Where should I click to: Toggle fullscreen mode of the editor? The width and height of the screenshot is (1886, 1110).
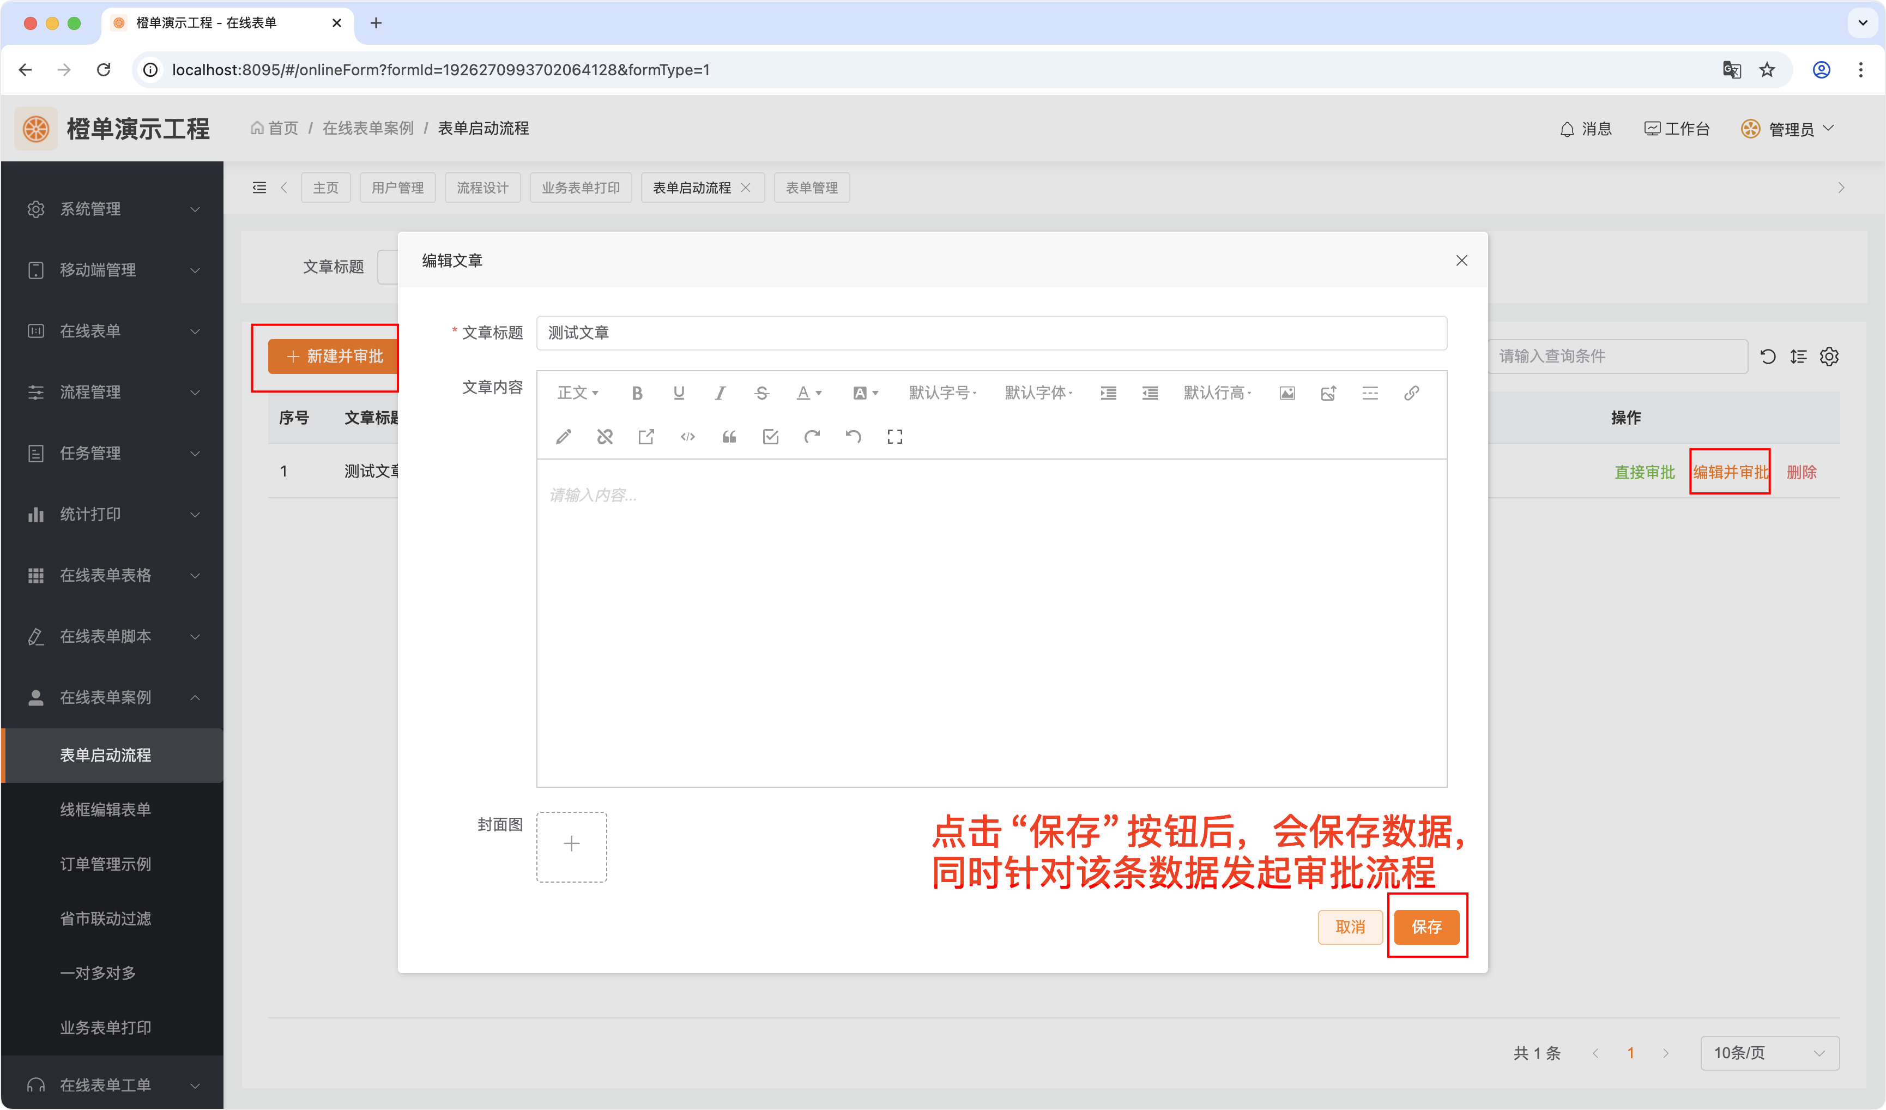point(895,436)
